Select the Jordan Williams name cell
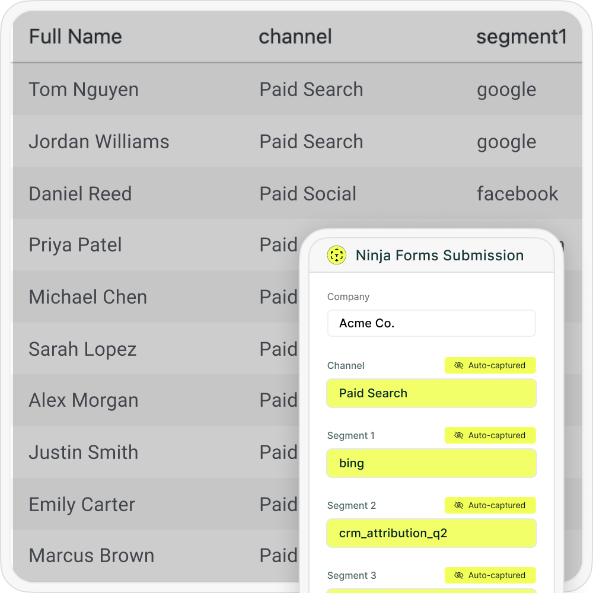 (x=99, y=142)
